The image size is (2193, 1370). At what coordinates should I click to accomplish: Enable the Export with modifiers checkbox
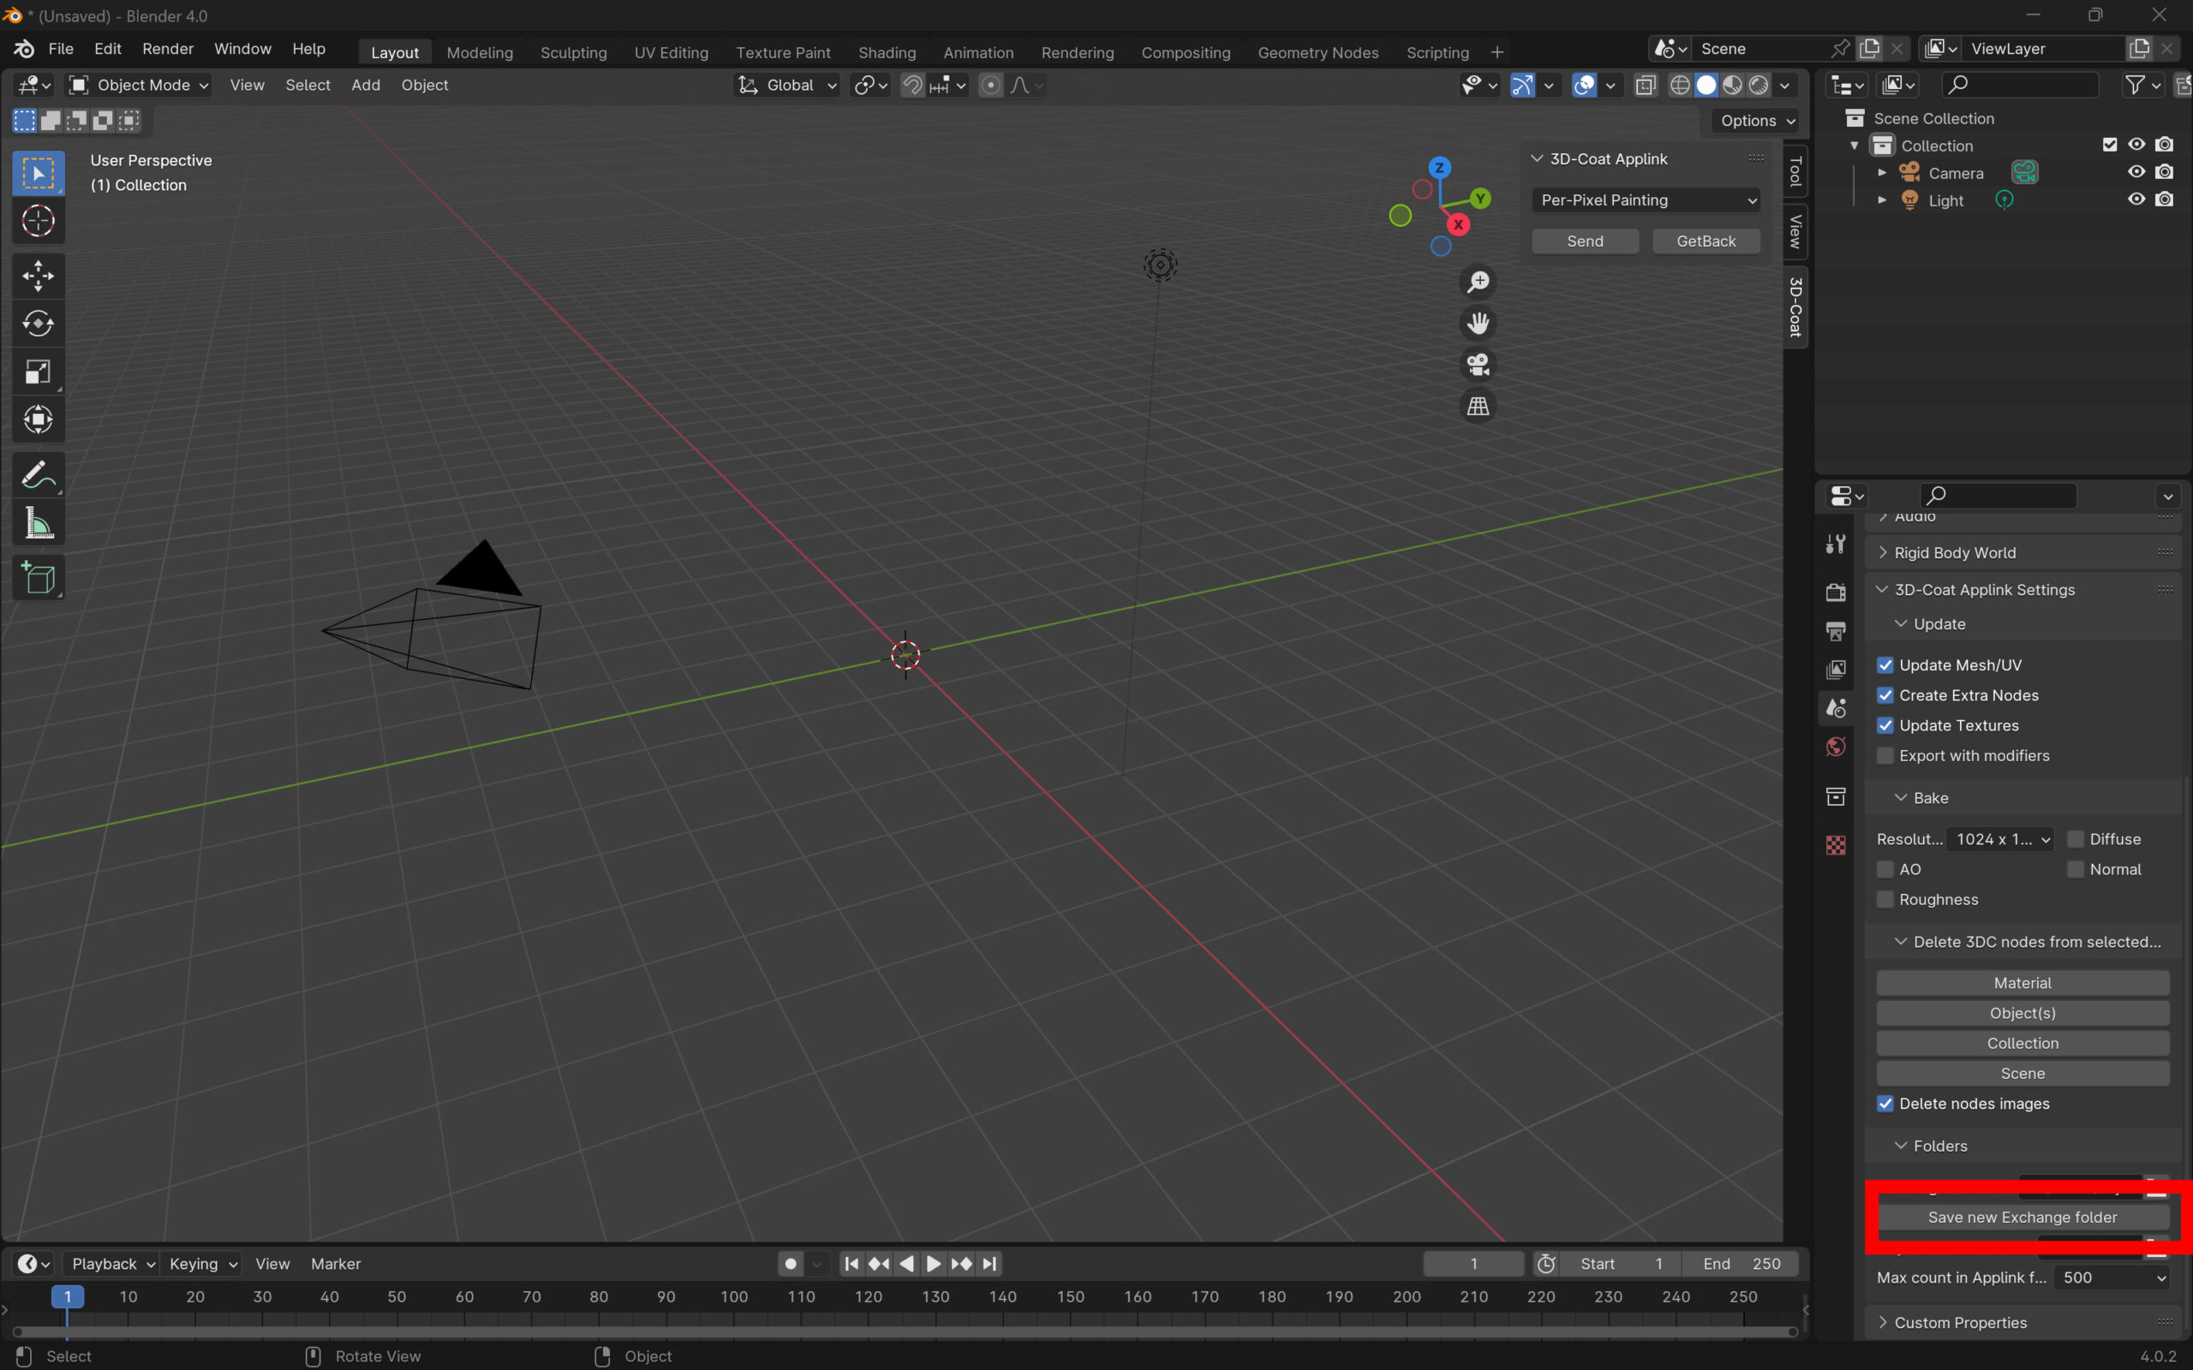point(1885,756)
